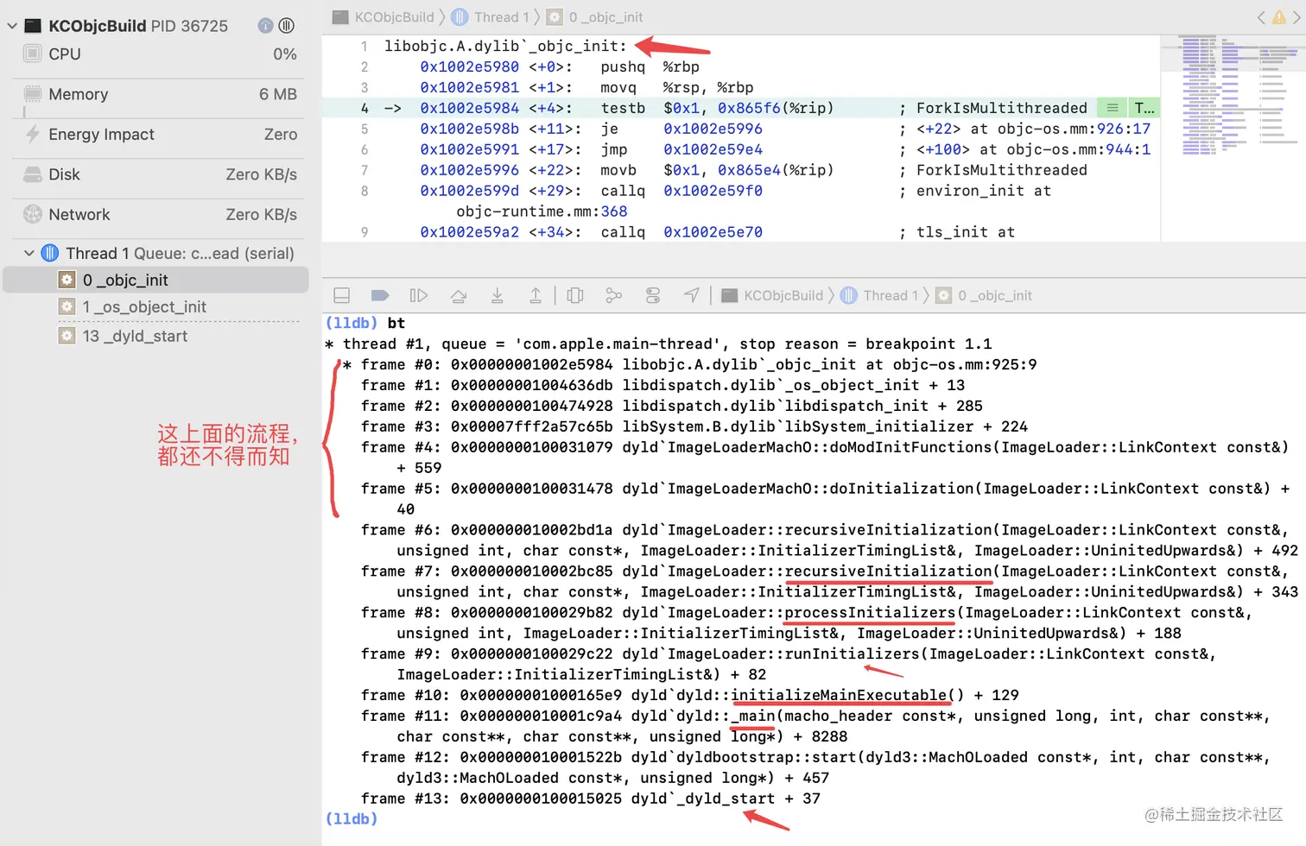
Task: Click the Step Over button
Action: pos(459,295)
